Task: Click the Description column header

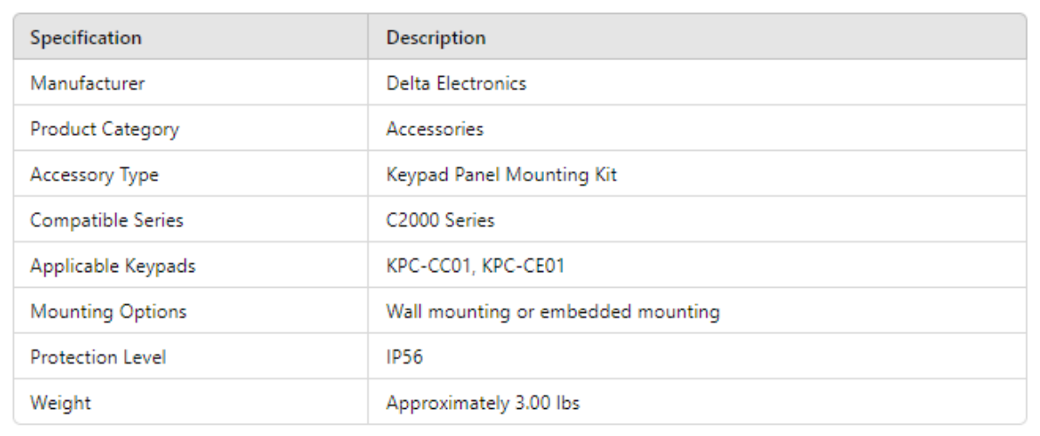Action: 436,38
